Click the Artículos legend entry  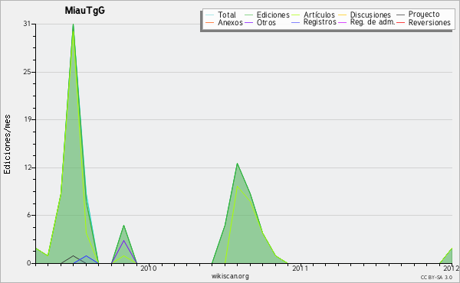click(x=314, y=15)
